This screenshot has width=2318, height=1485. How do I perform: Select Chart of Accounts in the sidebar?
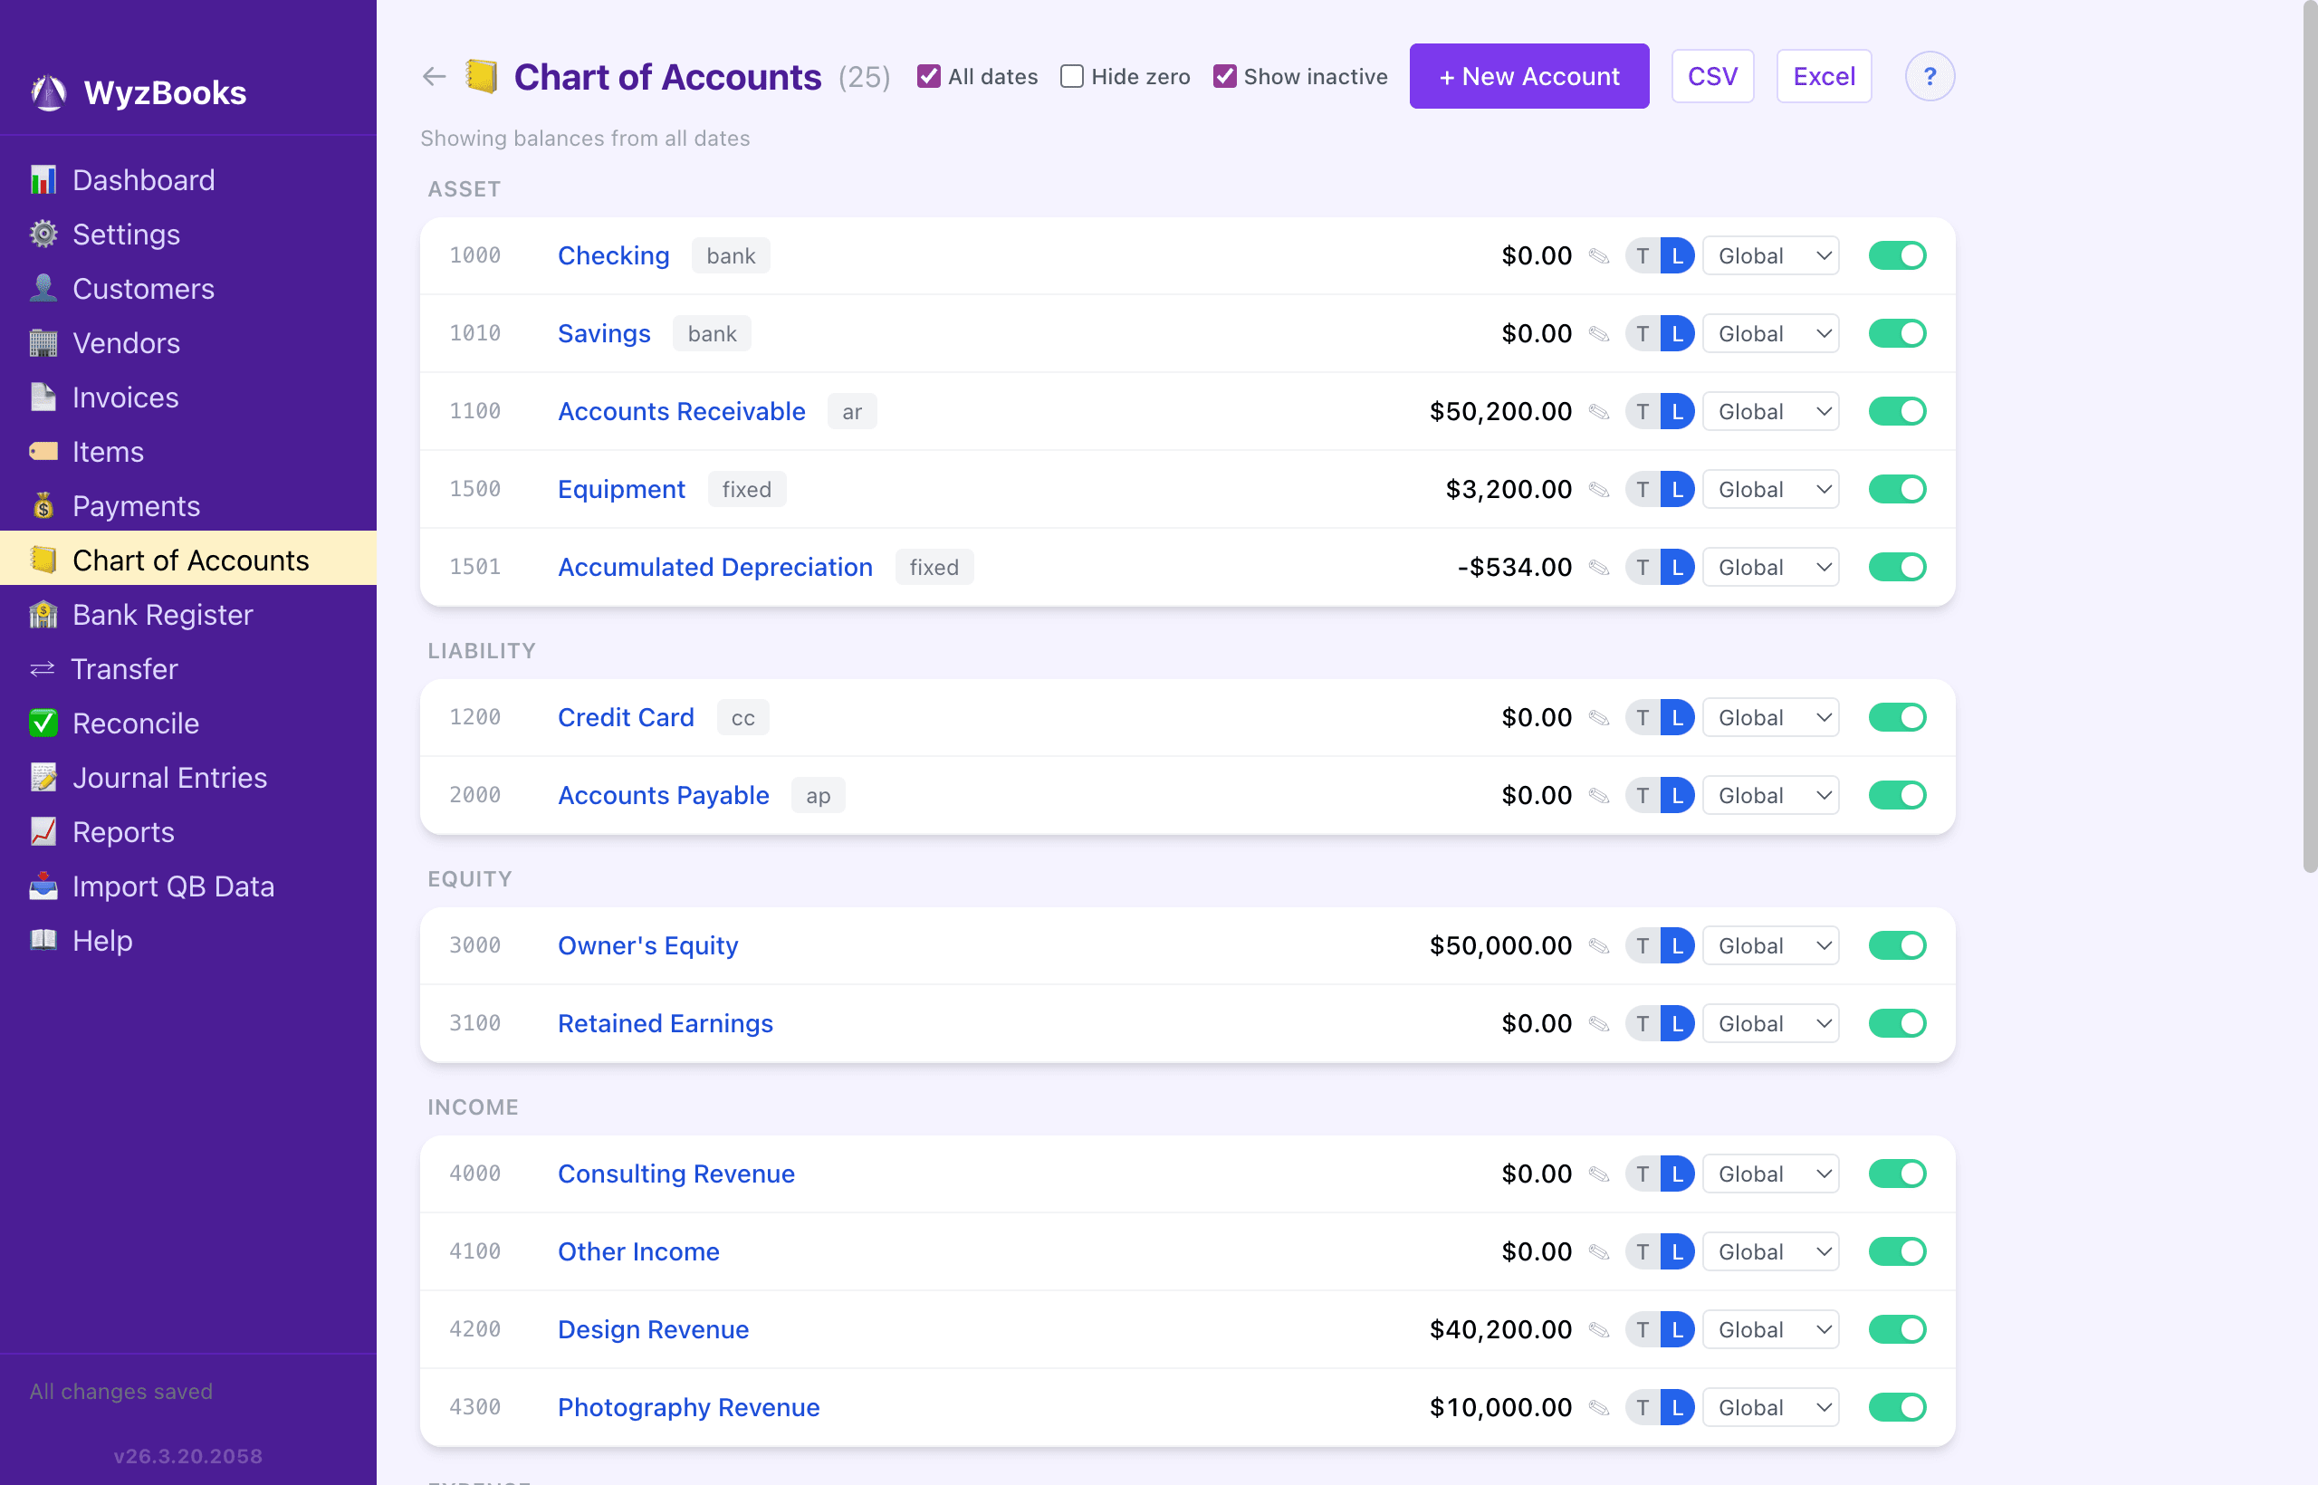click(191, 560)
